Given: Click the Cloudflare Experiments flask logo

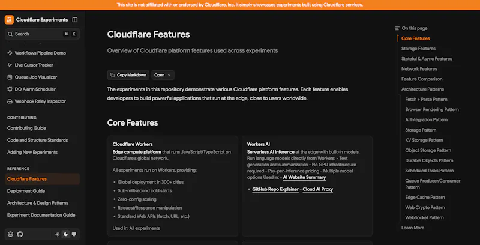Looking at the screenshot, I should point(9,20).
